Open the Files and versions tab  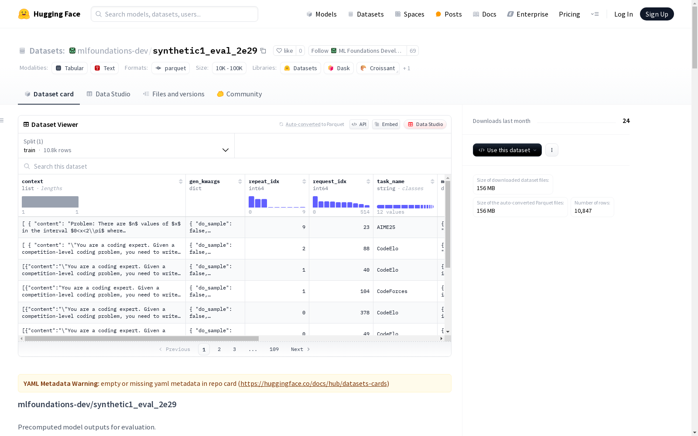point(174,94)
